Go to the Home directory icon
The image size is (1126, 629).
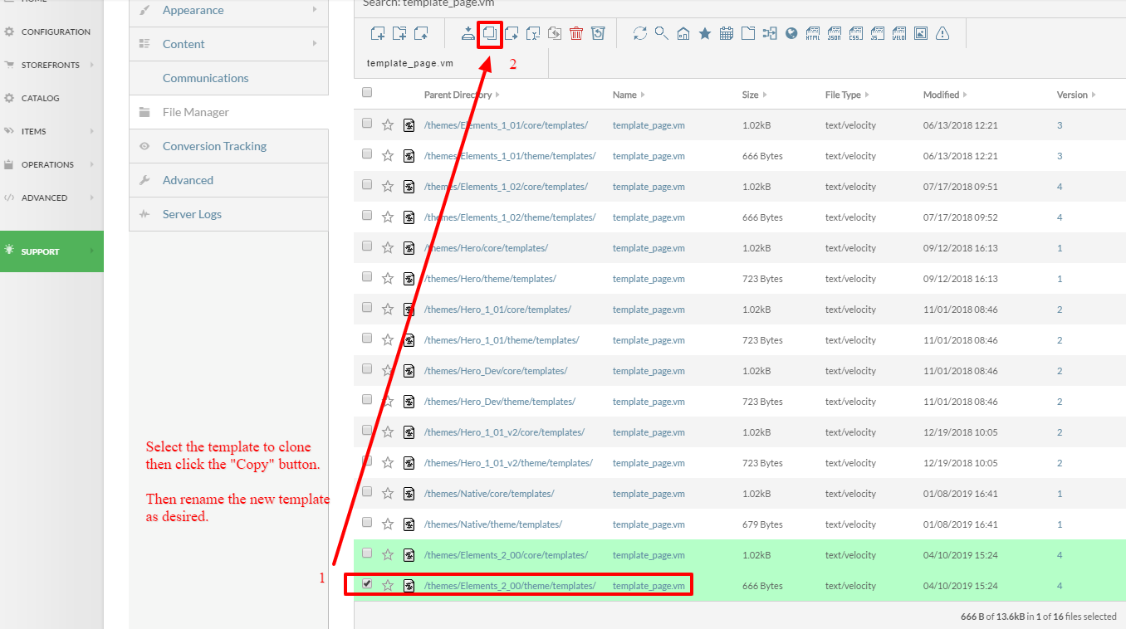pyautogui.click(x=683, y=33)
